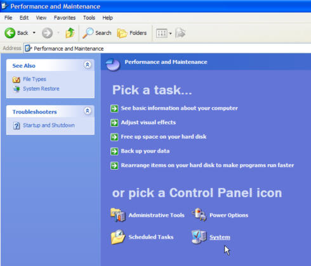Open Startup and Shutdown troubleshooter link
This screenshot has height=266, width=311.
tap(49, 125)
